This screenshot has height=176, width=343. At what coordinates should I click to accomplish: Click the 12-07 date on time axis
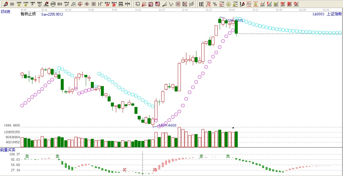162,10
